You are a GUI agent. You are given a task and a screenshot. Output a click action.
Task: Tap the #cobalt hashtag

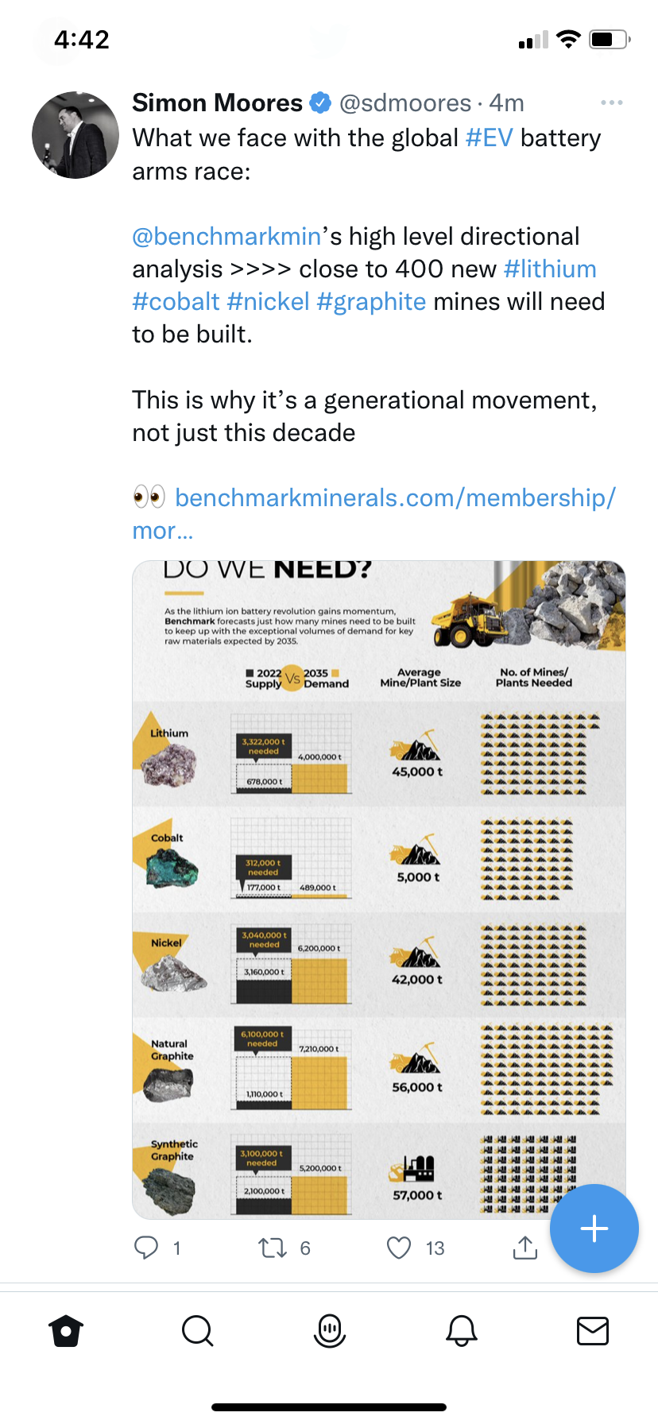pos(176,302)
